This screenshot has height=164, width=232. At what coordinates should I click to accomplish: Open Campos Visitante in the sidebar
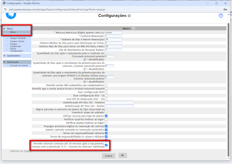click(x=18, y=38)
